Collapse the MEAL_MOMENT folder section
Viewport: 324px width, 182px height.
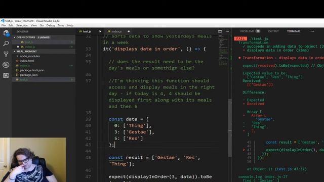pyautogui.click(x=26, y=52)
